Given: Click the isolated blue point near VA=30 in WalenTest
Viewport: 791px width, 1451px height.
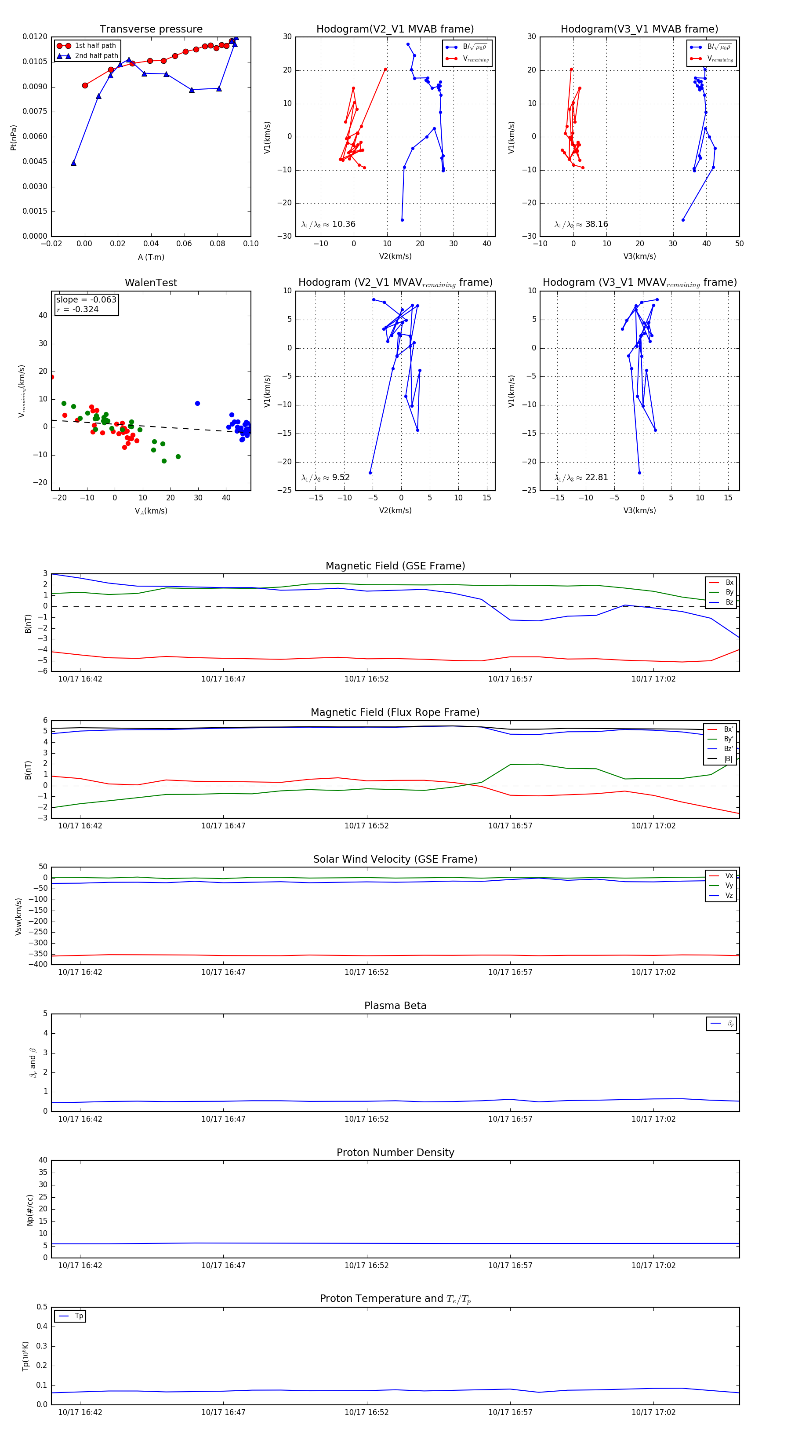Looking at the screenshot, I should [197, 403].
